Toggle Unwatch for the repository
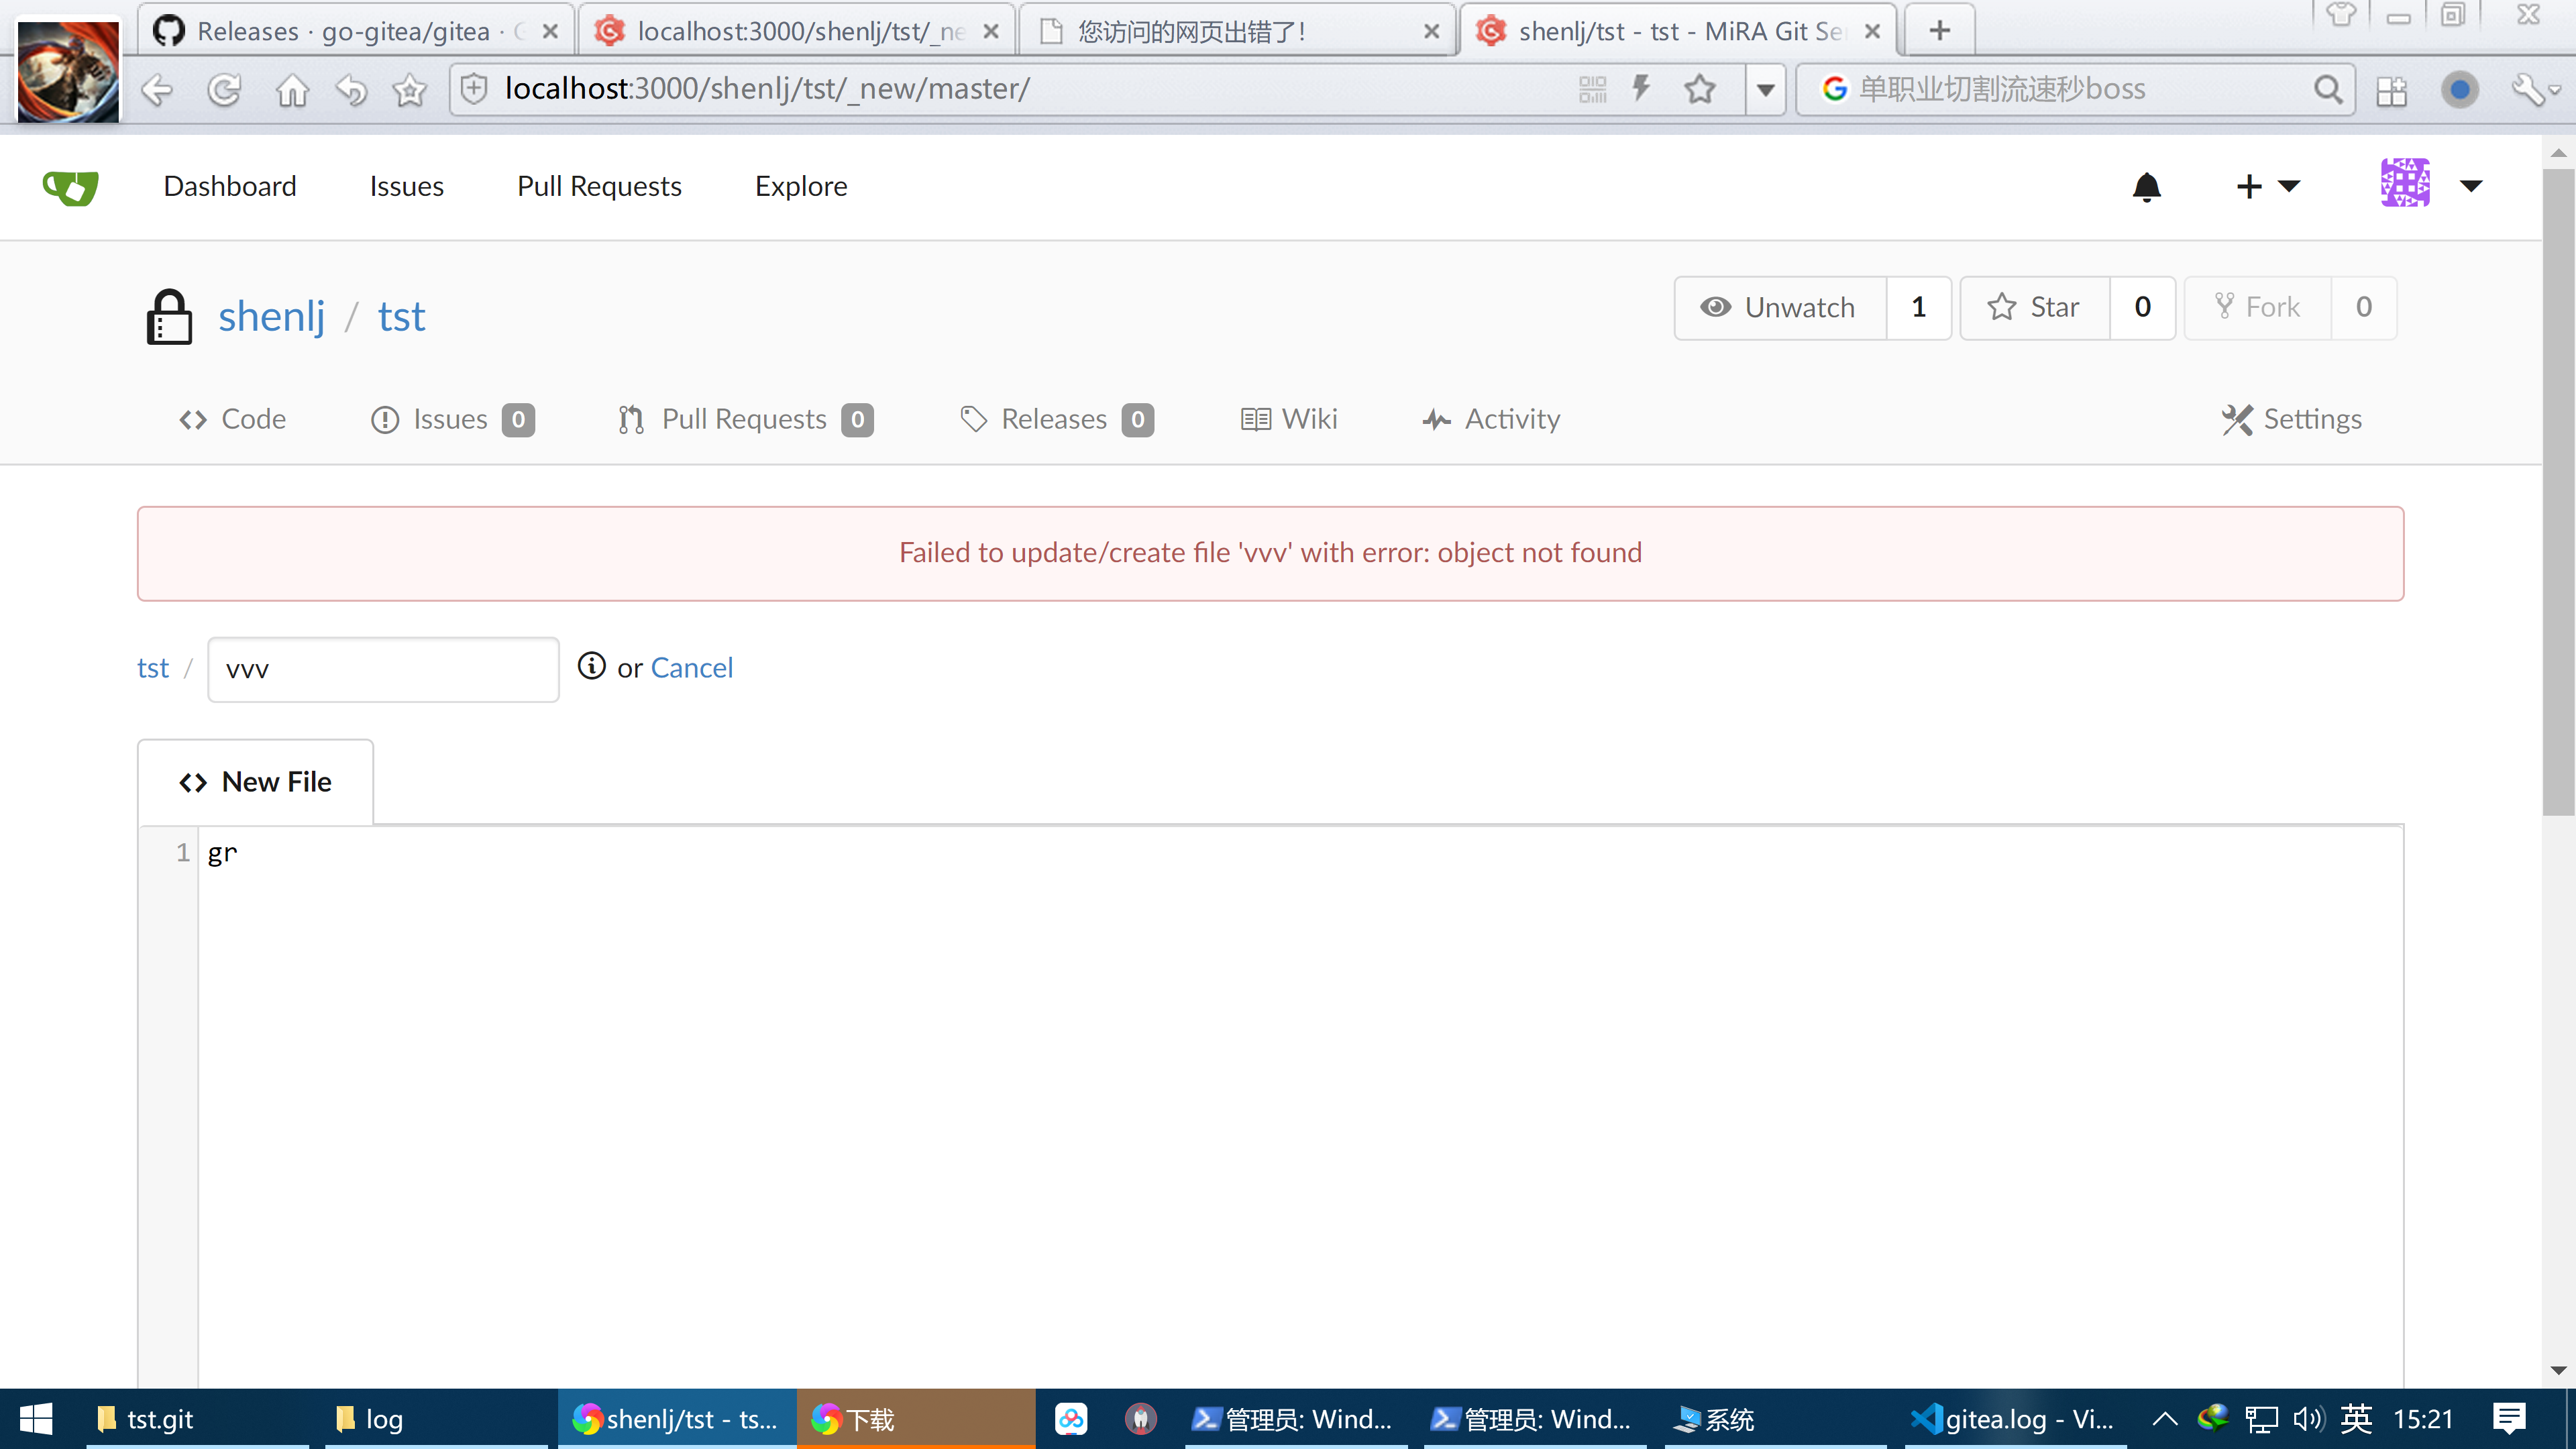 pyautogui.click(x=1780, y=308)
